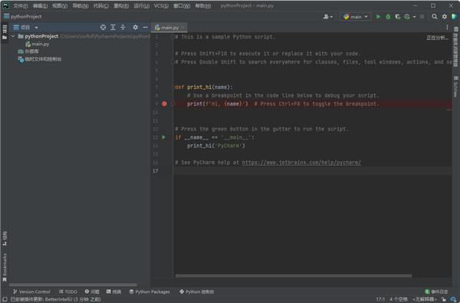Open the Code menu
Screen dimensions: 460x303
pos(101,6)
